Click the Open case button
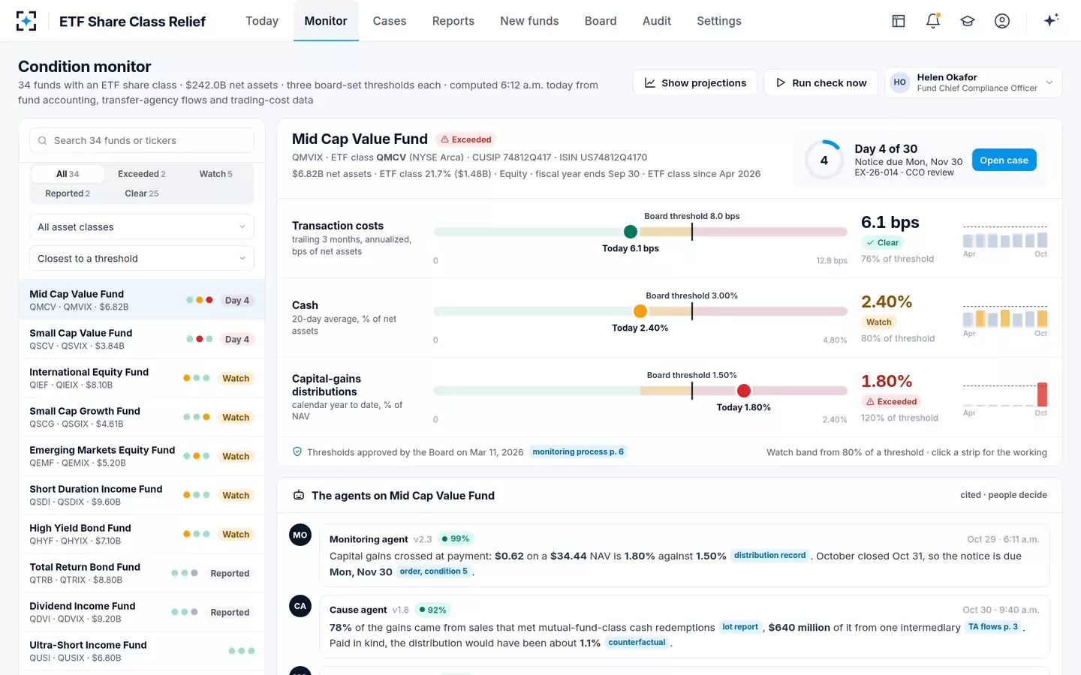This screenshot has width=1081, height=675. [1004, 160]
